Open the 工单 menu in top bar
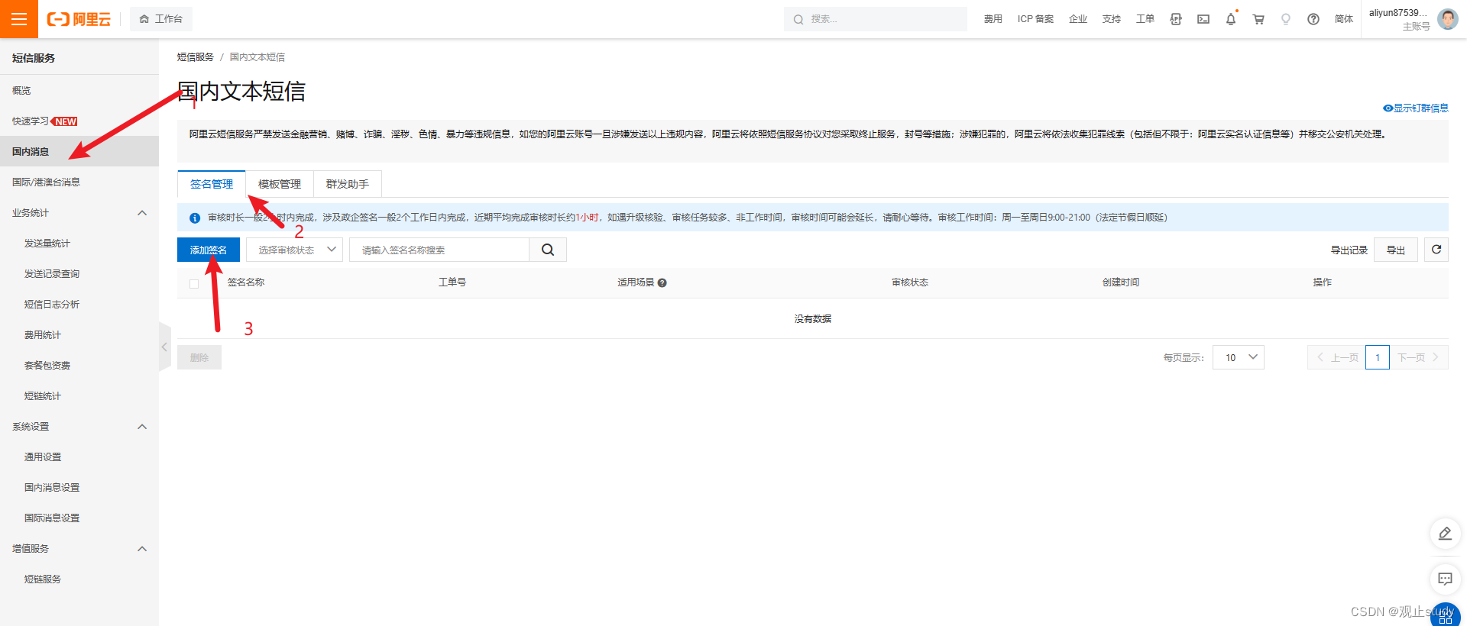The width and height of the screenshot is (1467, 626). click(x=1145, y=19)
